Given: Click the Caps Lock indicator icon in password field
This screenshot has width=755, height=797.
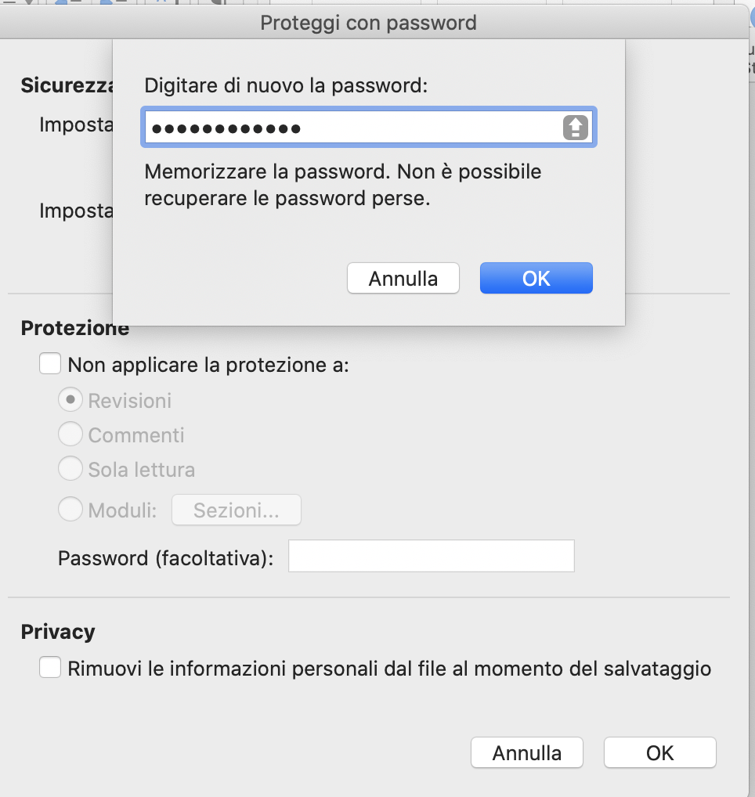Looking at the screenshot, I should (x=575, y=128).
